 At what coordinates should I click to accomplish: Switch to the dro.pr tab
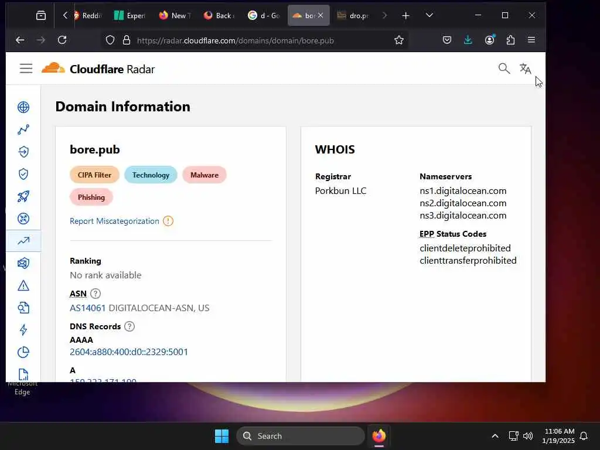pyautogui.click(x=353, y=15)
